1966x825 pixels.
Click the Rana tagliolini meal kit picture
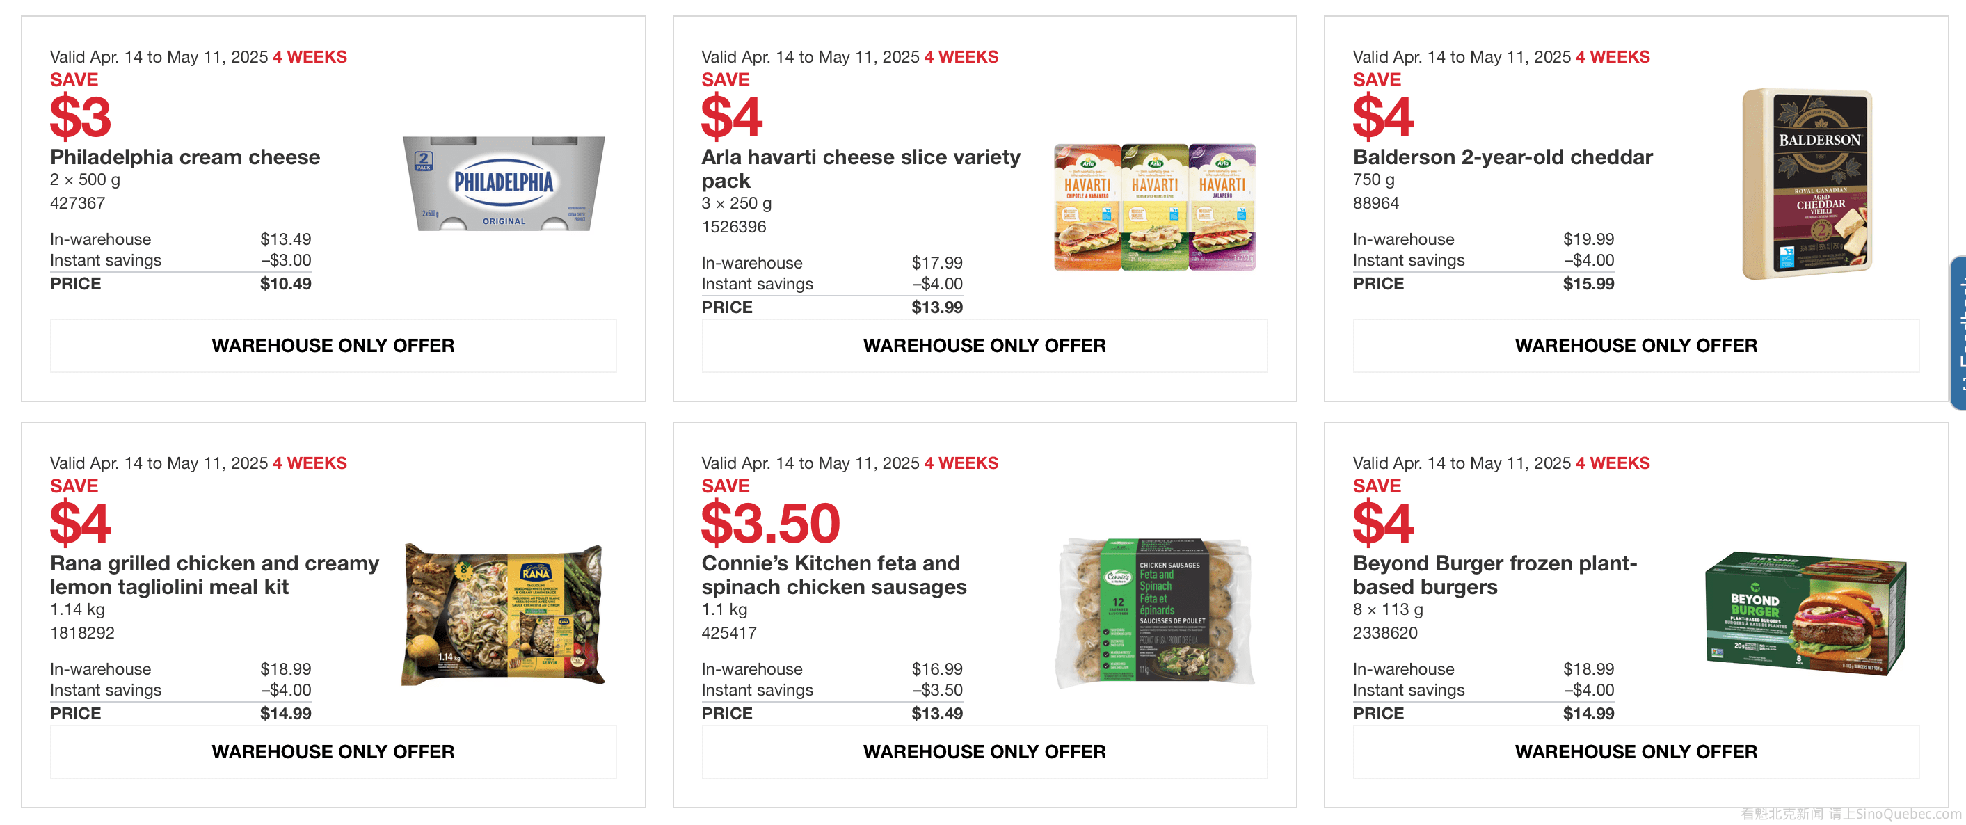click(x=504, y=614)
